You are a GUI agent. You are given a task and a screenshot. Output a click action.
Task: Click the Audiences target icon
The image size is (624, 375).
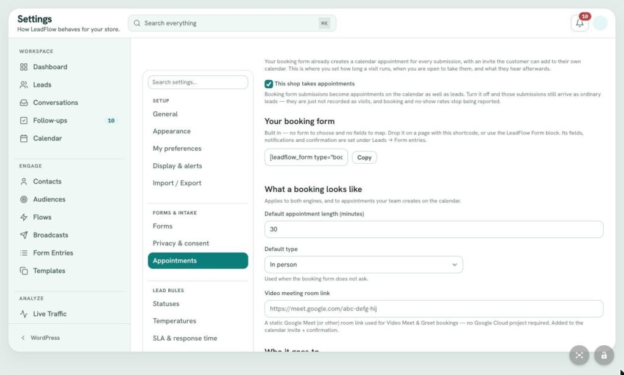(x=24, y=199)
